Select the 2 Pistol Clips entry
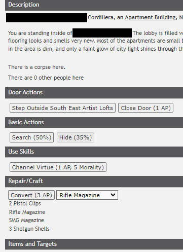Viewport: 183px width, 252px height. click(x=25, y=203)
